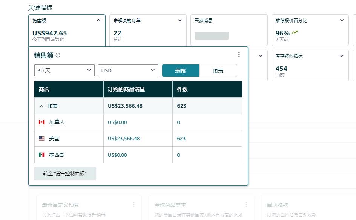Screen dimensions: 356x220
Task: Click the United States flag icon
Action: (41, 139)
